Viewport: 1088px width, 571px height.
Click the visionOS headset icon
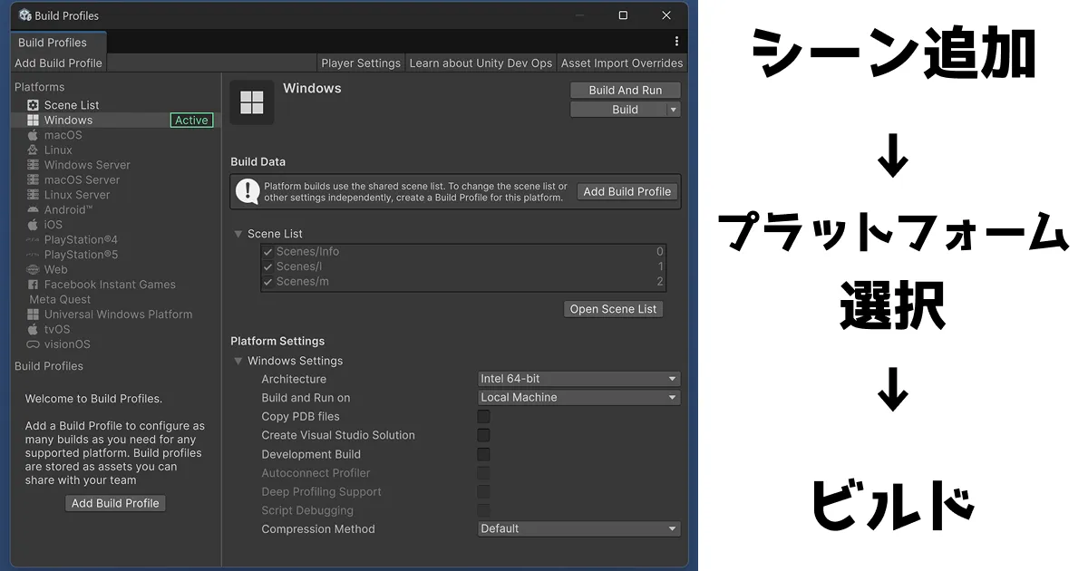click(x=33, y=344)
